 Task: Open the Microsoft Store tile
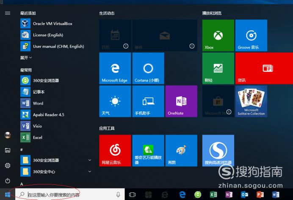click(218, 101)
